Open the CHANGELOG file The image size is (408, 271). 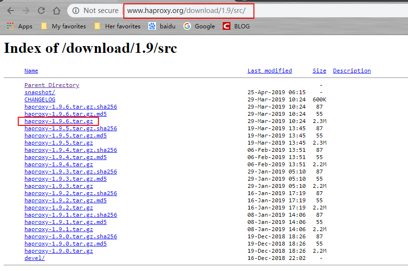(40, 99)
